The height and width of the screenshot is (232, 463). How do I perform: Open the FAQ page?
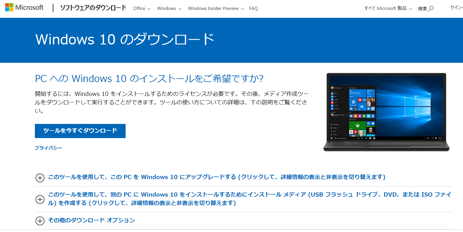[253, 8]
